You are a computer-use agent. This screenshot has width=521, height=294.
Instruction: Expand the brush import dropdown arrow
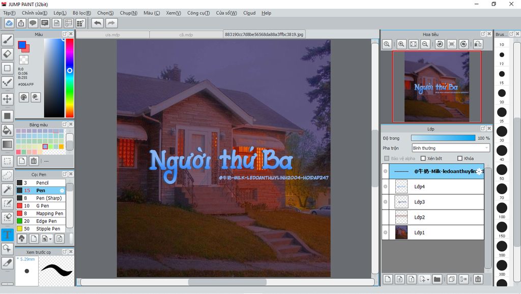pyautogui.click(x=50, y=239)
